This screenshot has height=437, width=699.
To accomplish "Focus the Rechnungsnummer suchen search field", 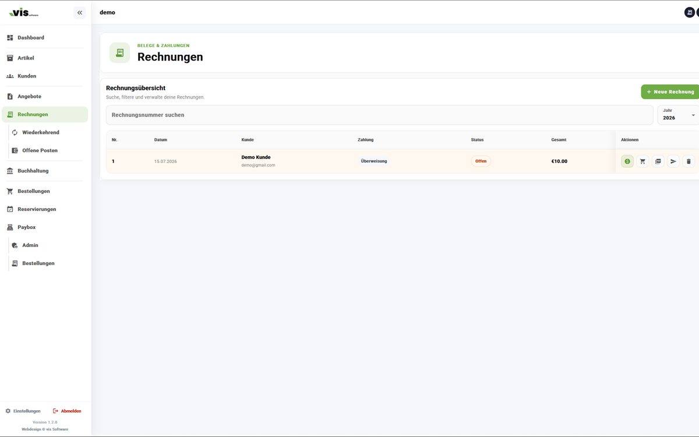I will click(x=379, y=115).
